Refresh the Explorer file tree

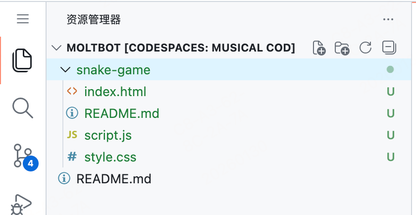pyautogui.click(x=365, y=48)
